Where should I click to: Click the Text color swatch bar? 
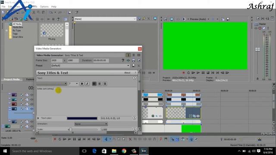coord(82,118)
